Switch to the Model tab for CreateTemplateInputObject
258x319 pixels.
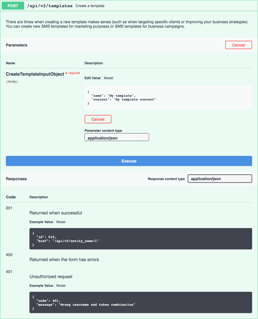[108, 78]
